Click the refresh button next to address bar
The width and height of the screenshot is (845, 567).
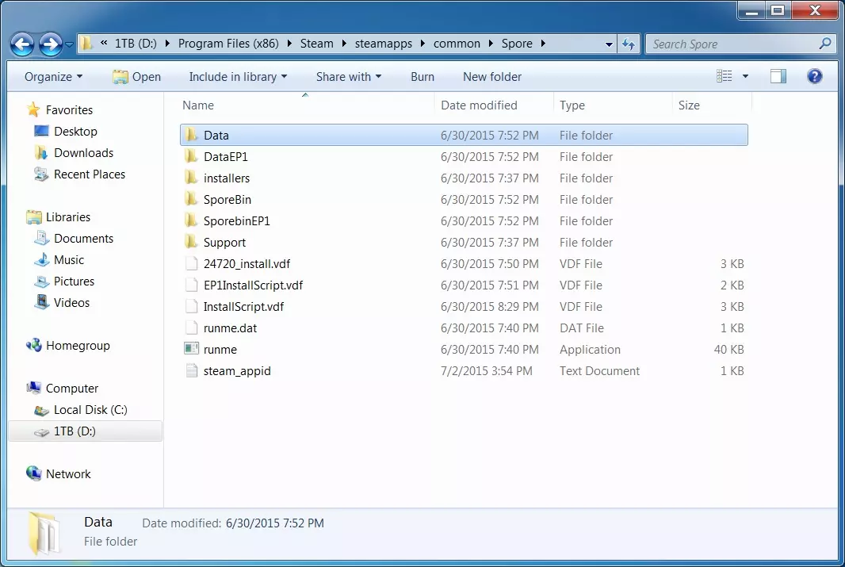629,44
